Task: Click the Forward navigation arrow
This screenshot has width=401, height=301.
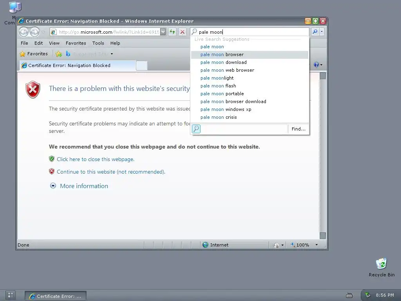Action: (x=34, y=32)
